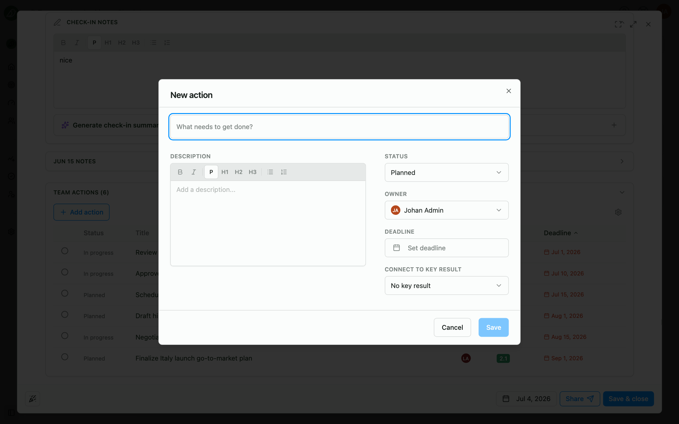This screenshot has width=679, height=424.
Task: Close the New action dialog
Action: tap(509, 91)
